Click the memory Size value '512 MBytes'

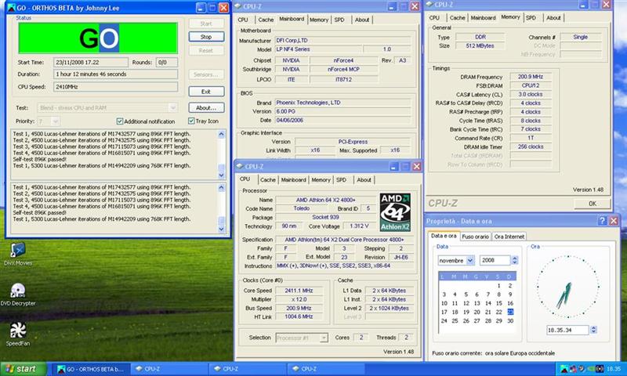pos(480,46)
